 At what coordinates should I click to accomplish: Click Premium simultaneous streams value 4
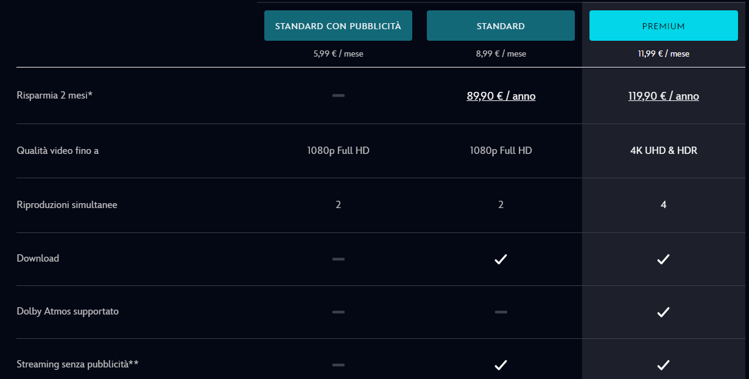[x=663, y=205]
